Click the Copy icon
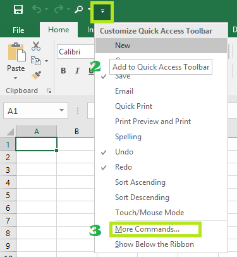The image size is (237, 257). coord(35,61)
